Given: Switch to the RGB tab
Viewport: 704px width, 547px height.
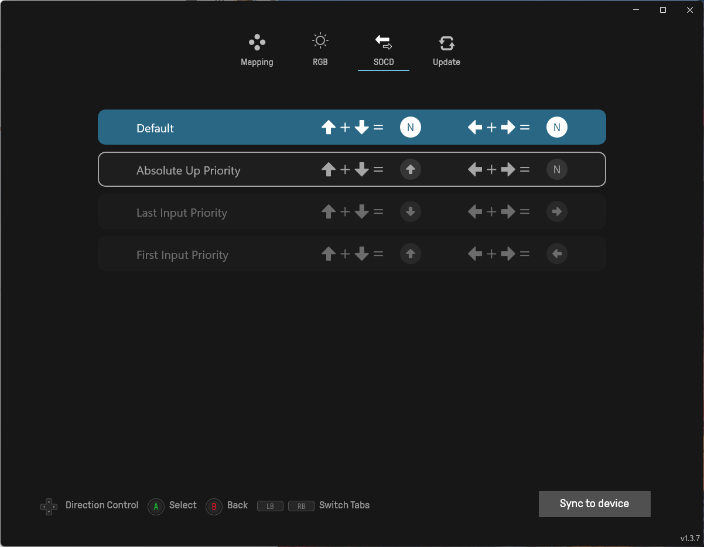Looking at the screenshot, I should click(320, 50).
